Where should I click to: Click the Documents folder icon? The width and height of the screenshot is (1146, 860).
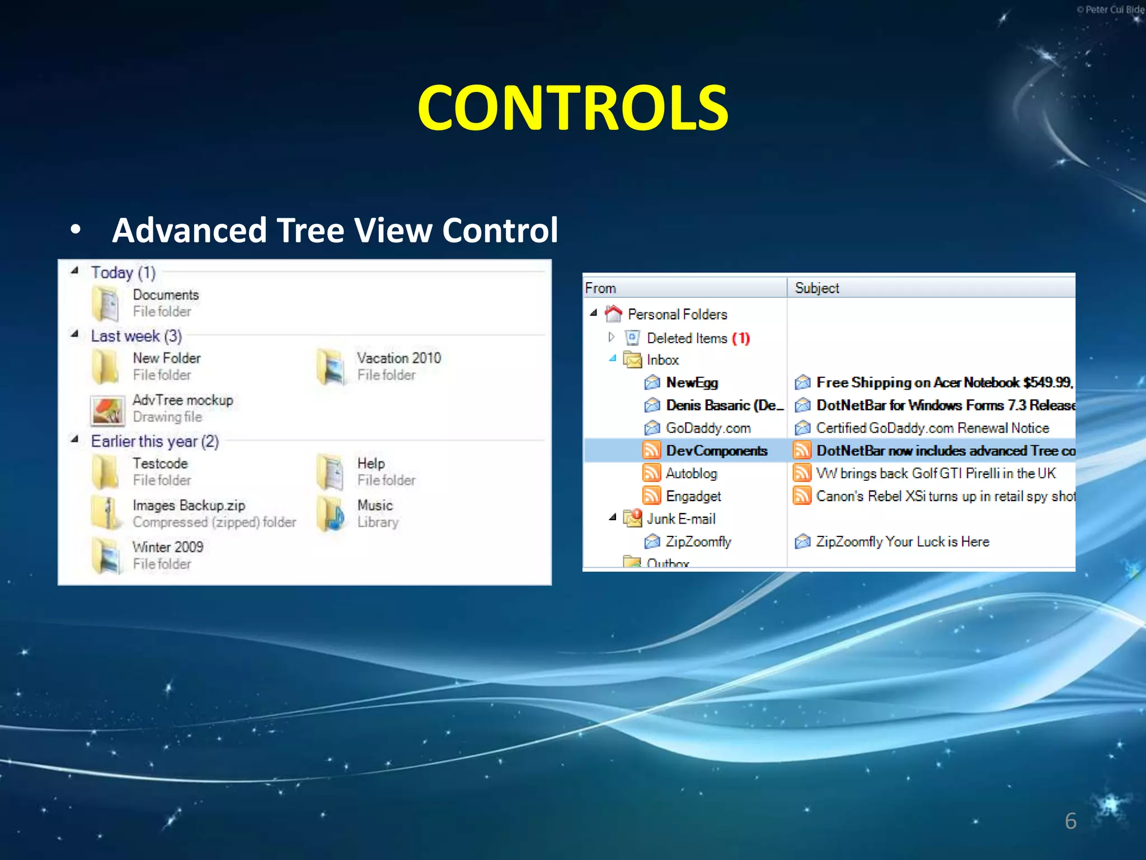[105, 303]
